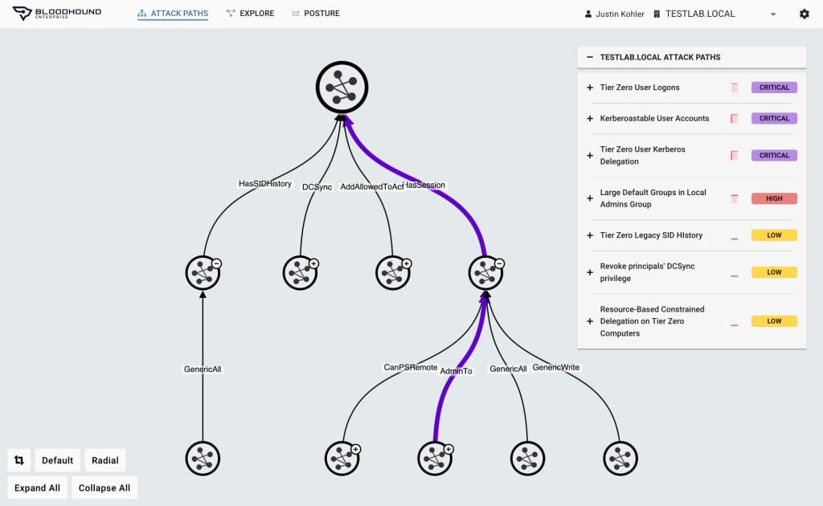This screenshot has height=506, width=823.
Task: Click the trend indicator for Revoke principals' DCSync privilege
Action: point(735,275)
